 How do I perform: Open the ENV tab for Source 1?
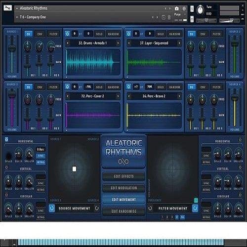40,34
